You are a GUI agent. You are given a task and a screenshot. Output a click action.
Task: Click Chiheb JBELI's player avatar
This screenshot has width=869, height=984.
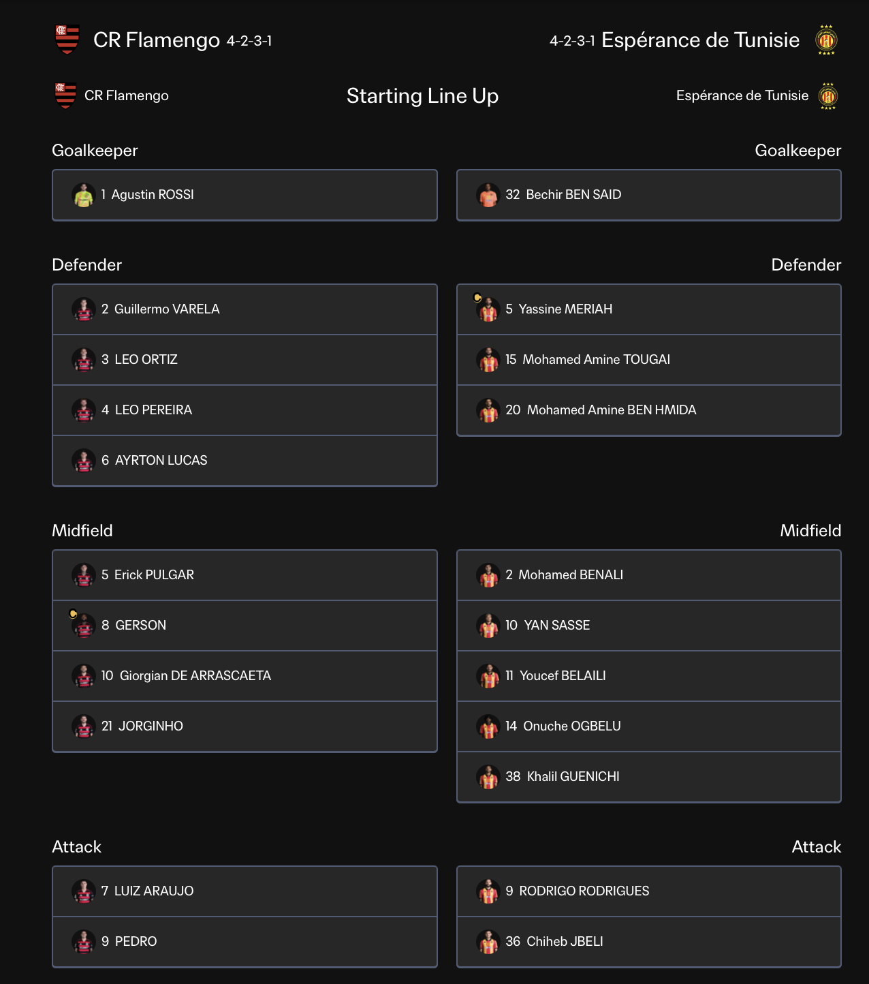coord(488,942)
